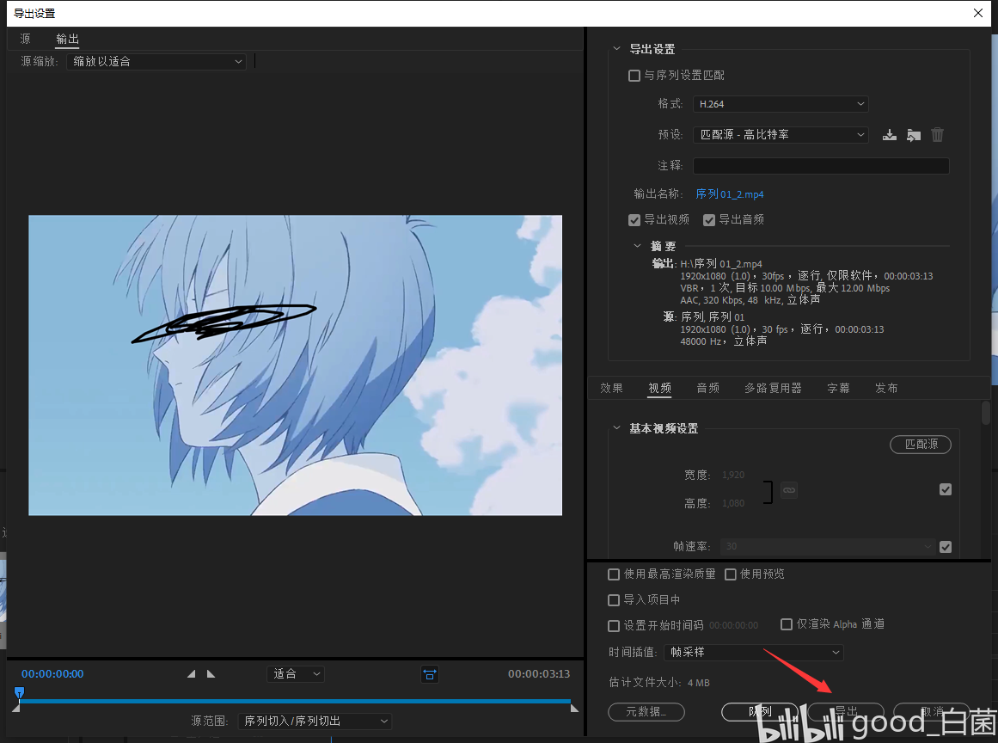Click the save preset icon
998x743 pixels.
890,135
